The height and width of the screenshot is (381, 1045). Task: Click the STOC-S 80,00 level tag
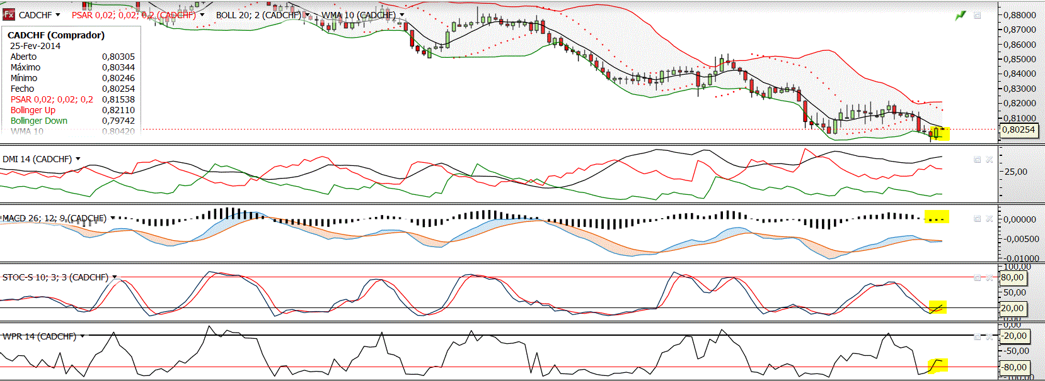1012,277
